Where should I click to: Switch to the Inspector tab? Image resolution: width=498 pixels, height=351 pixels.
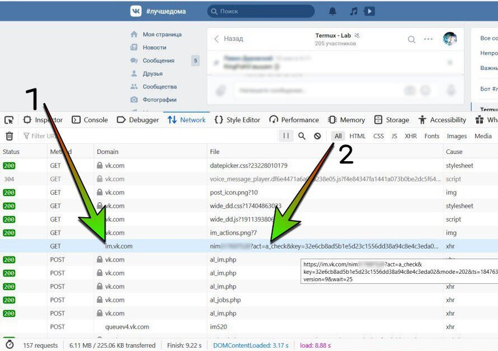[x=43, y=120]
